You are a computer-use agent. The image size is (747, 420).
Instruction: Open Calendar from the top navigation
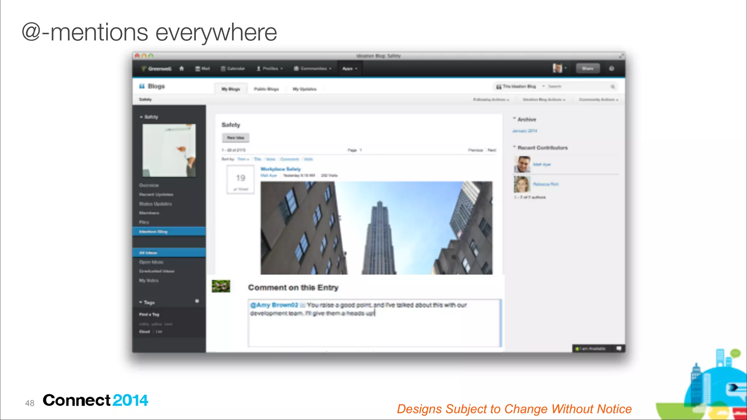click(x=233, y=68)
